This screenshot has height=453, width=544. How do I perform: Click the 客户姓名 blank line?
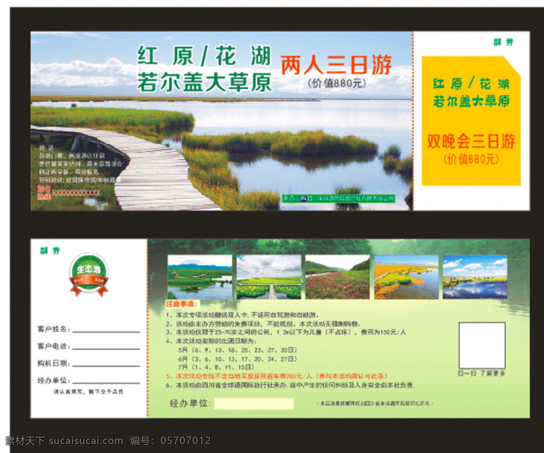point(106,332)
